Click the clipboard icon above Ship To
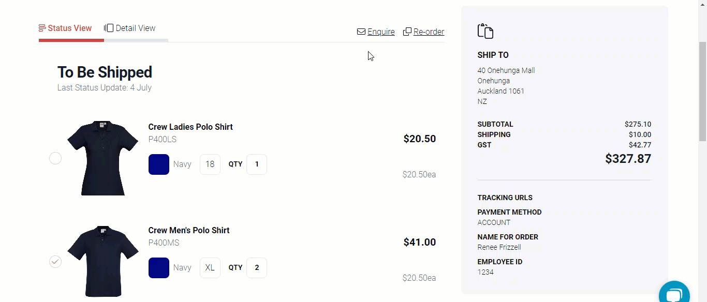The width and height of the screenshot is (707, 302). [x=485, y=31]
